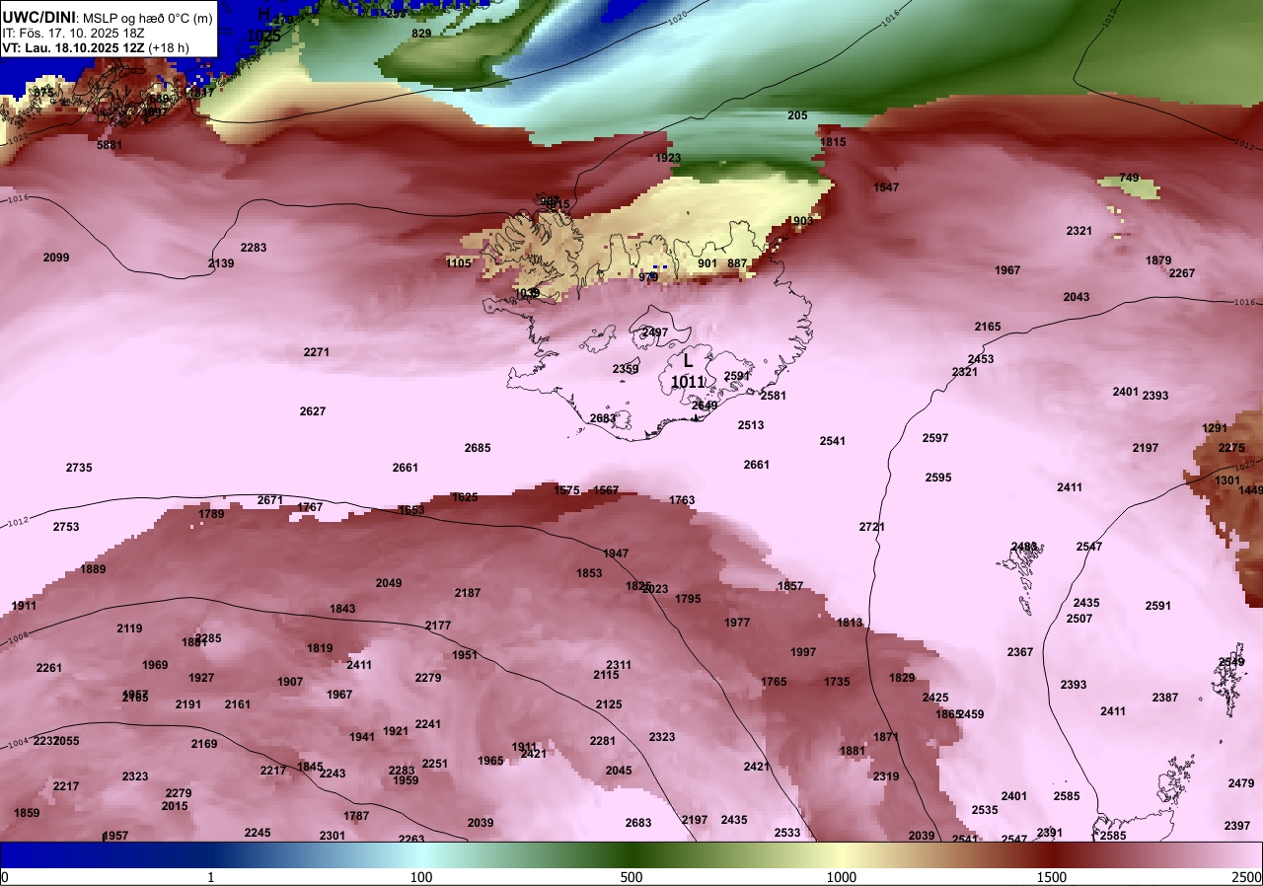Click the height value 2397
This screenshot has height=886, width=1263.
pos(1237,826)
